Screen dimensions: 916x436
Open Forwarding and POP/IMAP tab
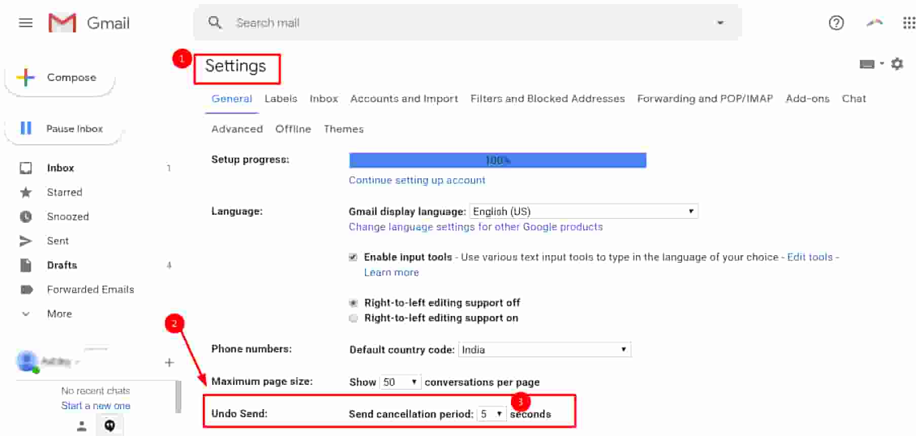tap(705, 99)
